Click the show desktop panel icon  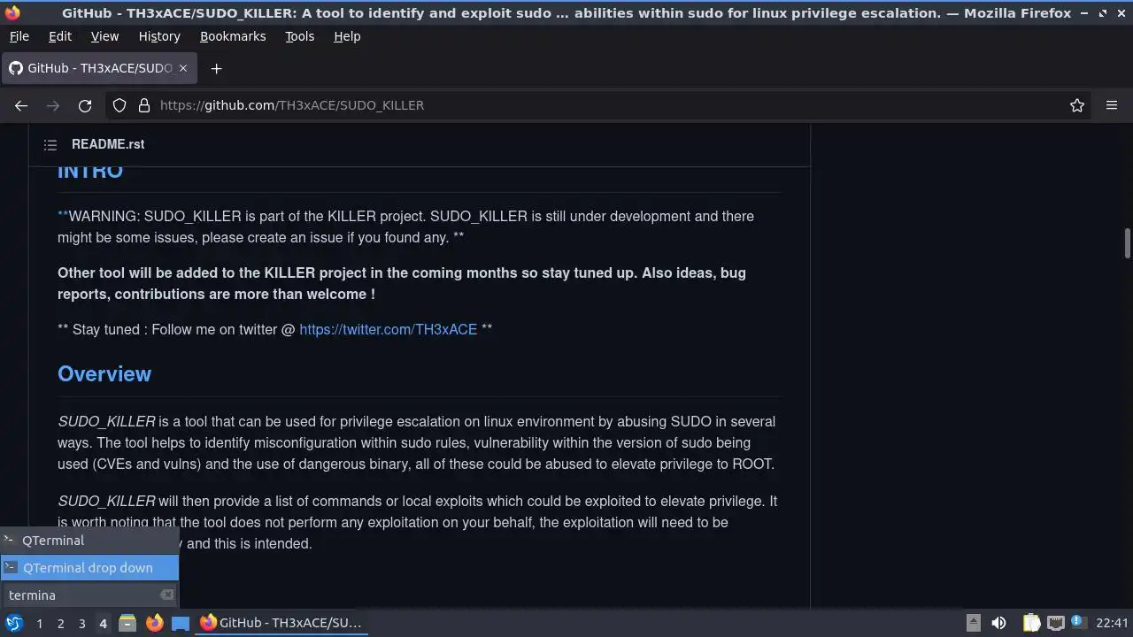coord(181,623)
